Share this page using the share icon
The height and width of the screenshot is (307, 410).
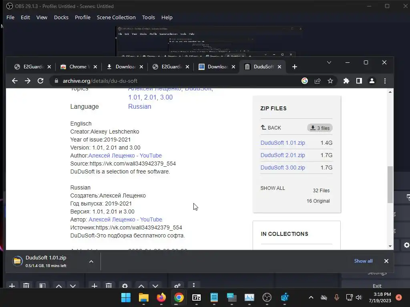click(x=318, y=81)
